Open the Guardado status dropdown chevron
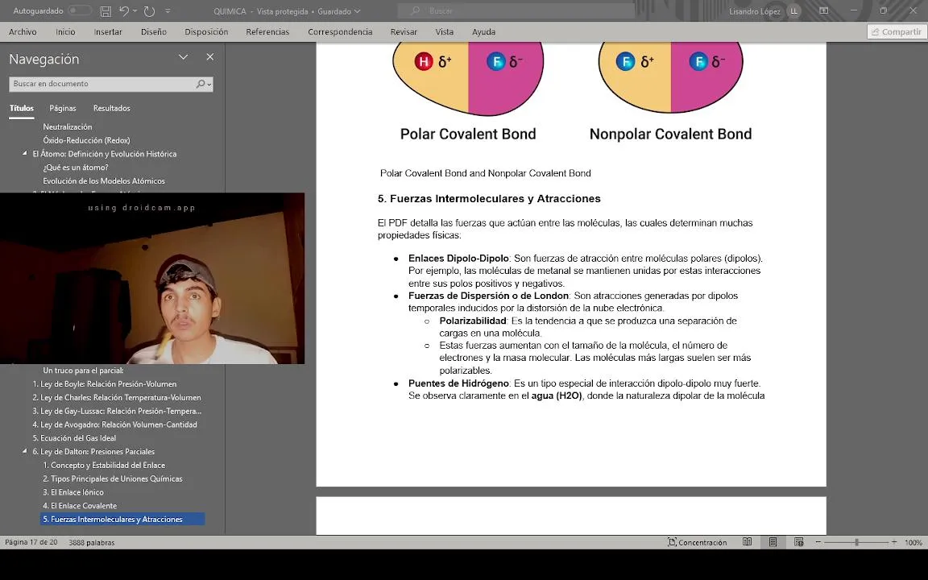 click(x=357, y=11)
